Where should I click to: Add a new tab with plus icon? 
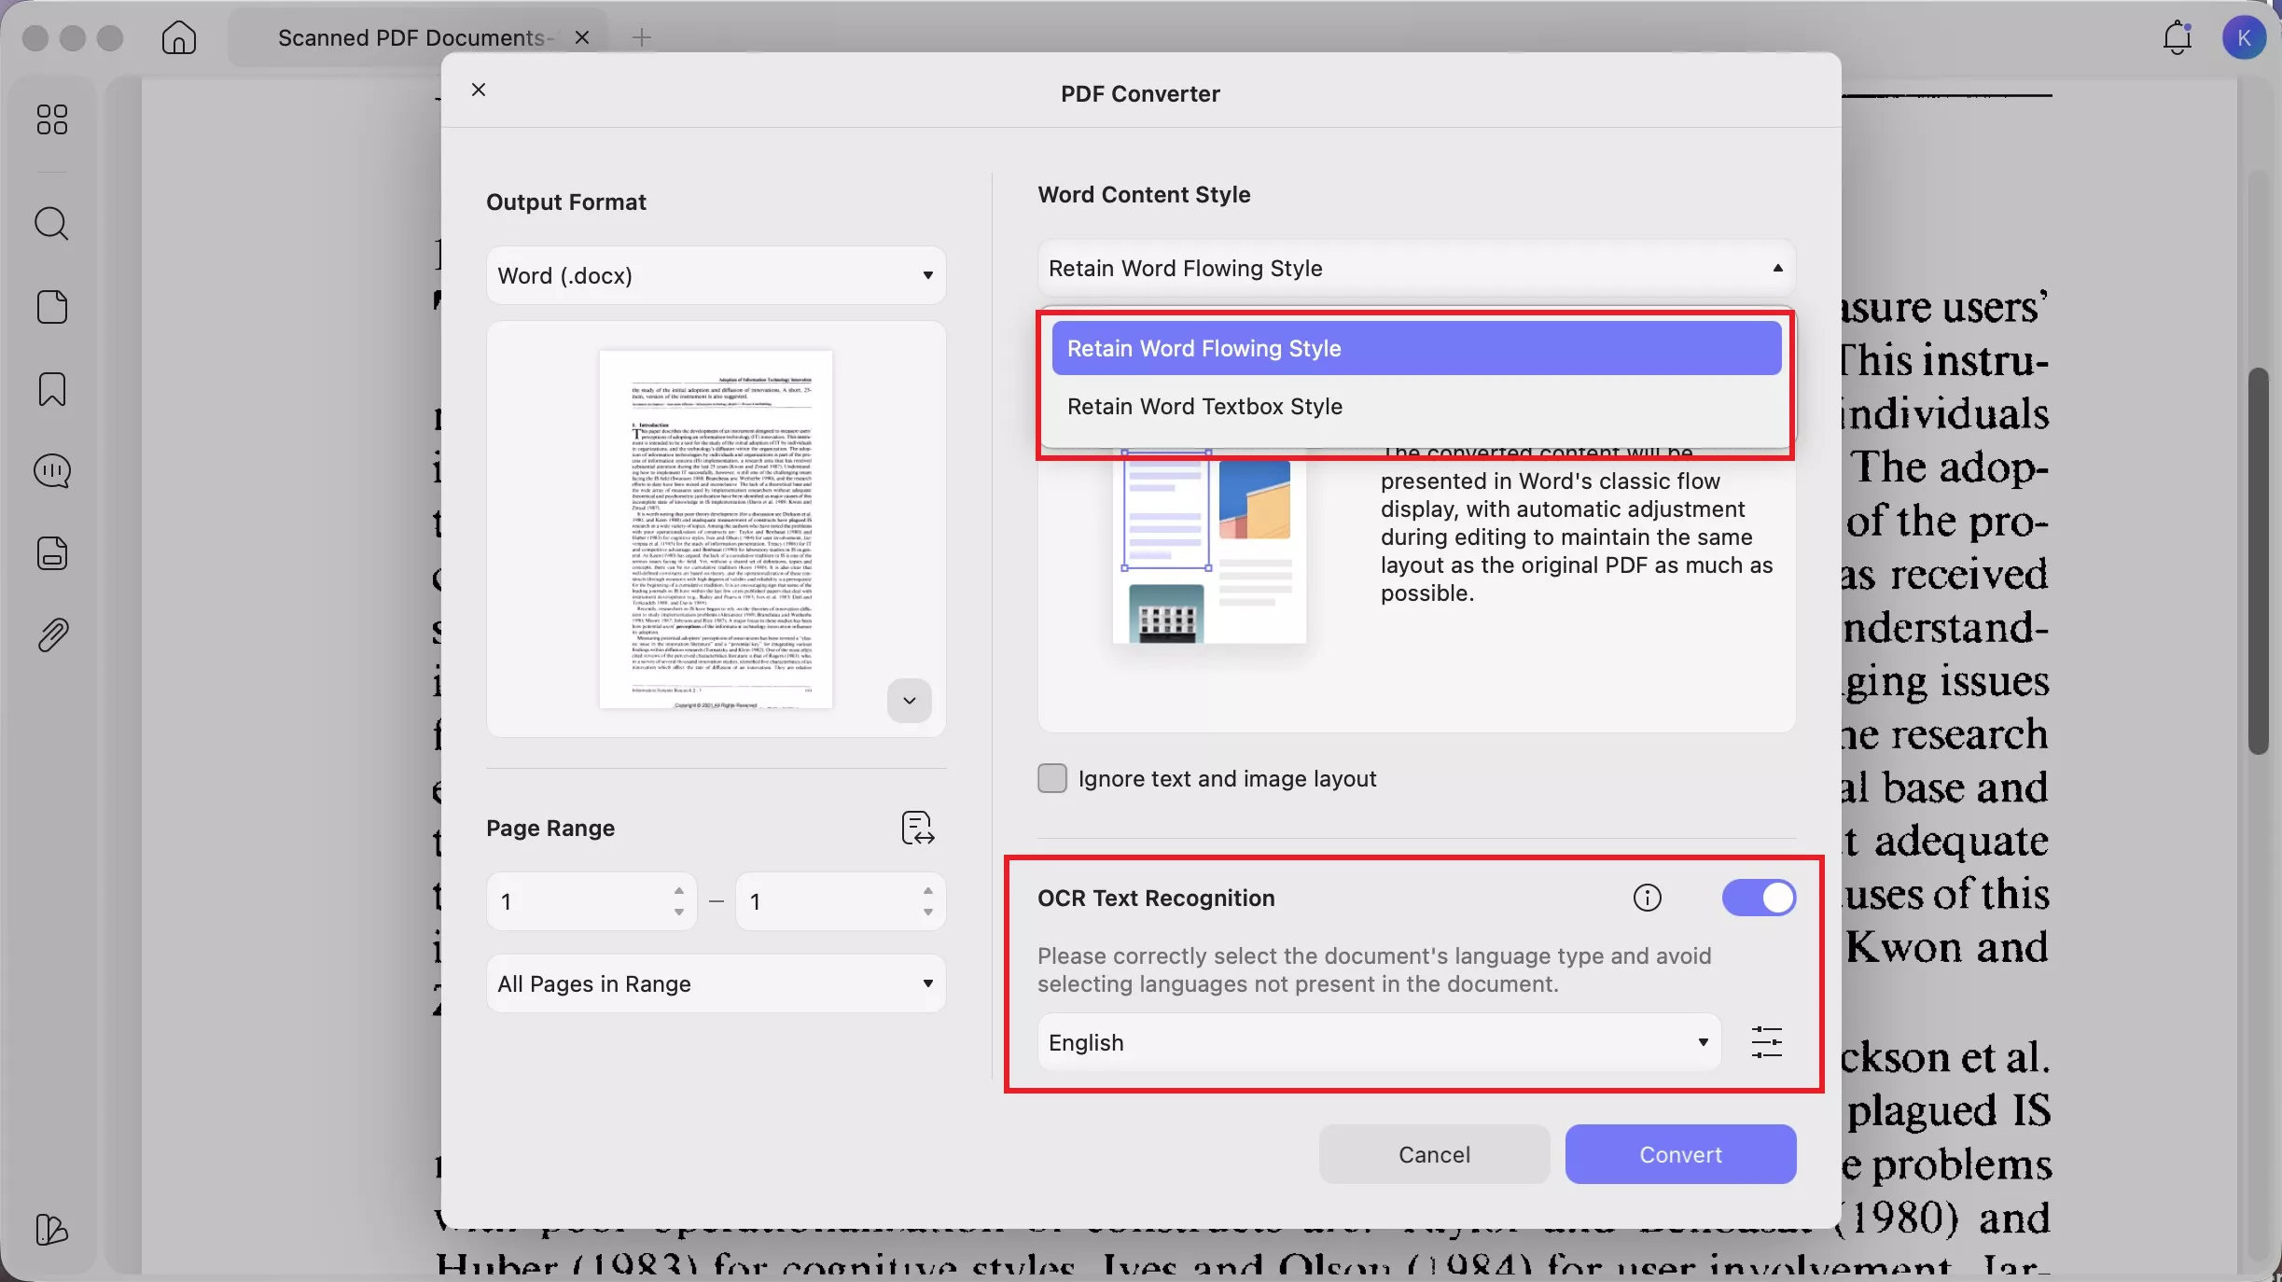[641, 37]
